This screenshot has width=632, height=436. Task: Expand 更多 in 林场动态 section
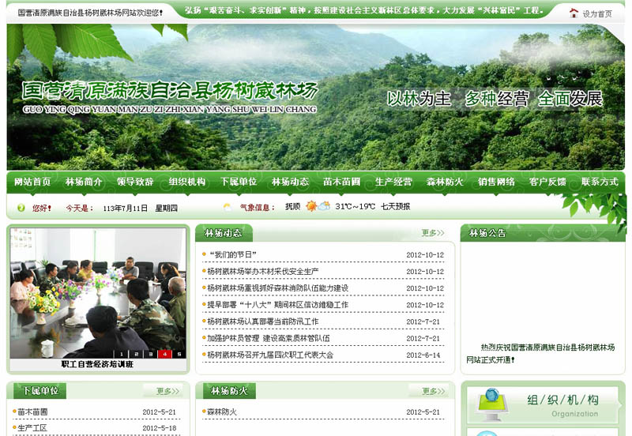(432, 233)
